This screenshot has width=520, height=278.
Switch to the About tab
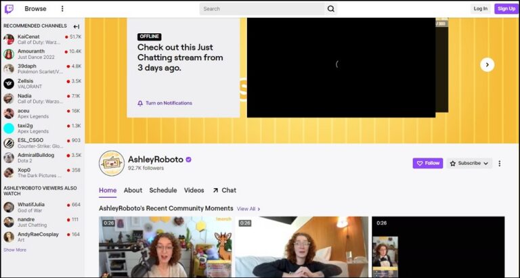(x=133, y=190)
